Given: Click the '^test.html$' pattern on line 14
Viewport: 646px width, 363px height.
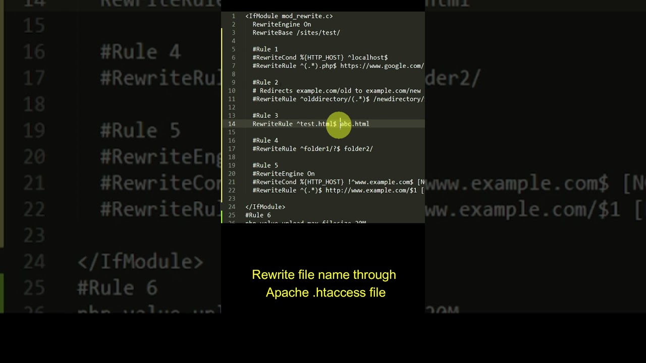Looking at the screenshot, I should coord(316,124).
